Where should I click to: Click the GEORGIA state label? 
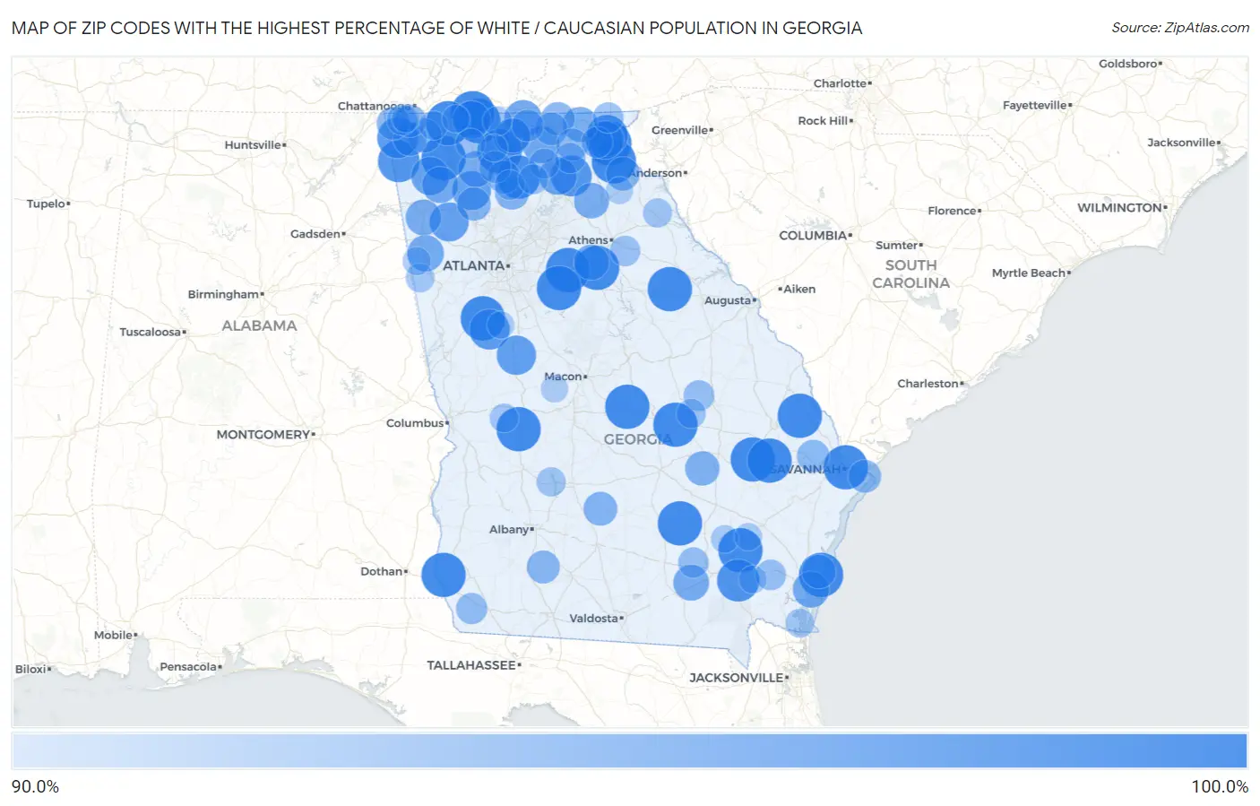coord(637,439)
